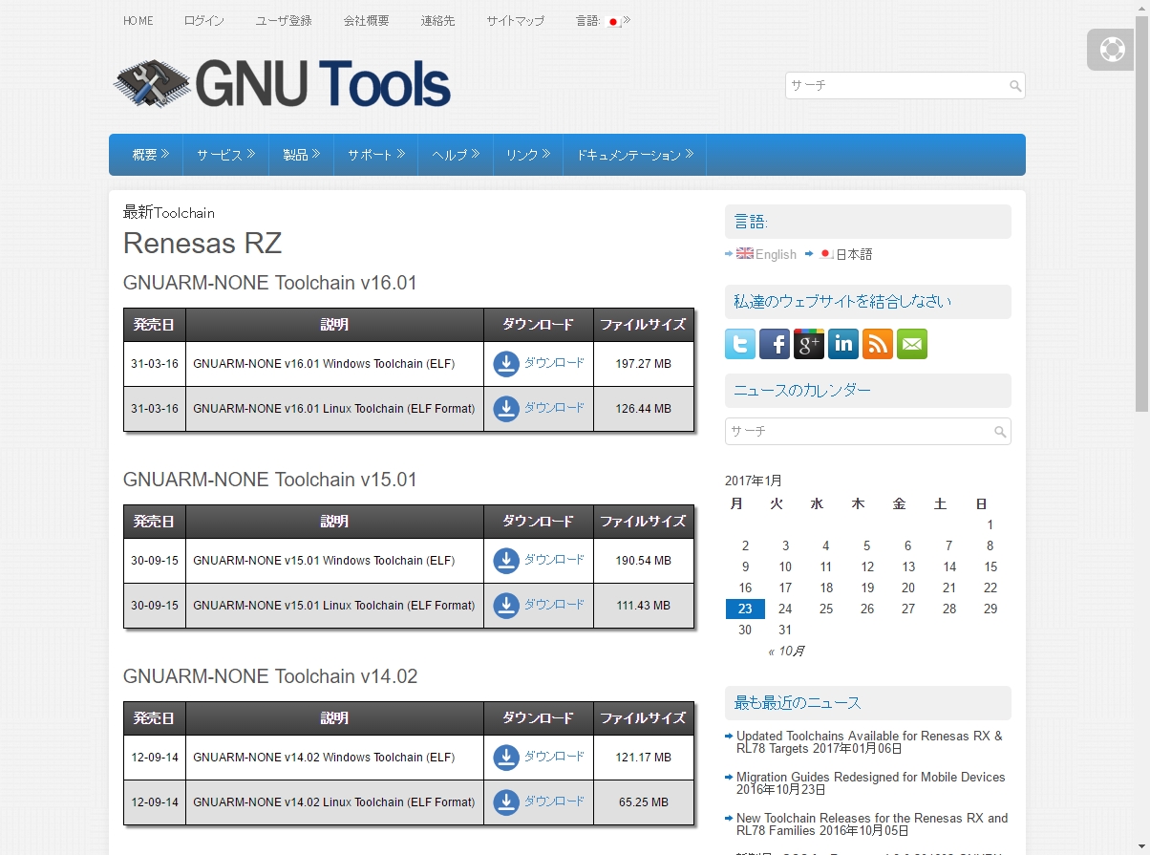Screen dimensions: 1150x855
Task: Open Migration Guides Redesigned news item
Action: tap(871, 783)
